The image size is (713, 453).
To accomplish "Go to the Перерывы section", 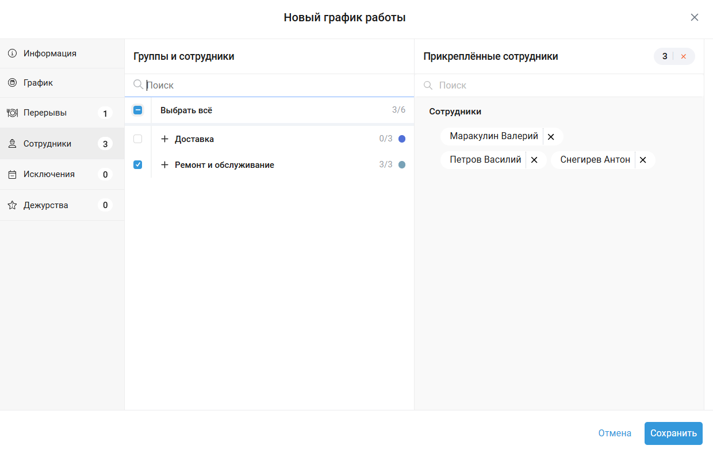I will 45,113.
